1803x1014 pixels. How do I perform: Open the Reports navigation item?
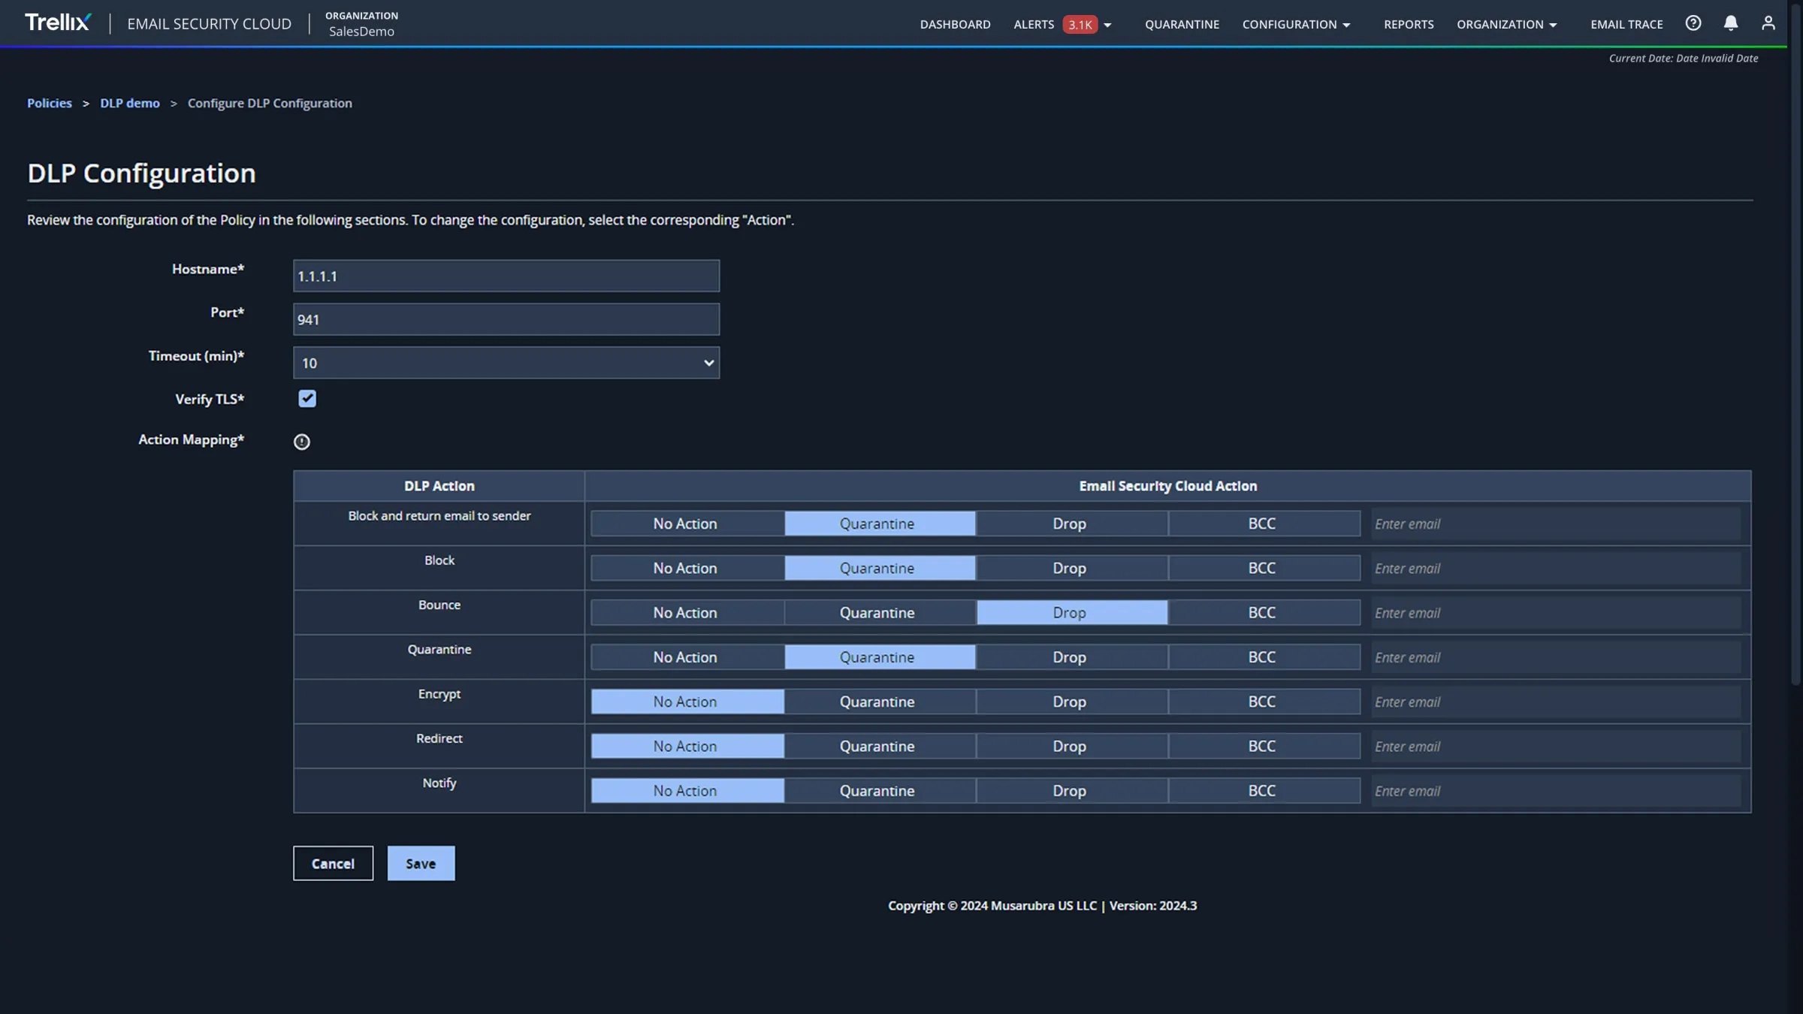(1409, 24)
